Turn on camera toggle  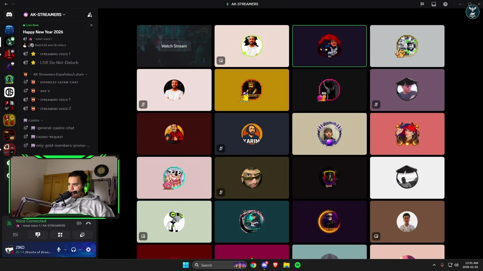[x=15, y=234]
